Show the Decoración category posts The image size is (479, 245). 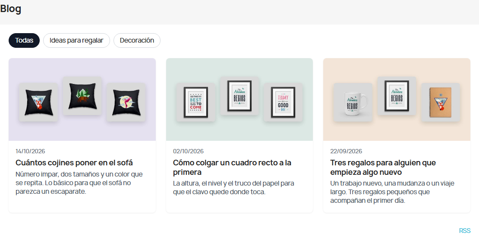137,40
